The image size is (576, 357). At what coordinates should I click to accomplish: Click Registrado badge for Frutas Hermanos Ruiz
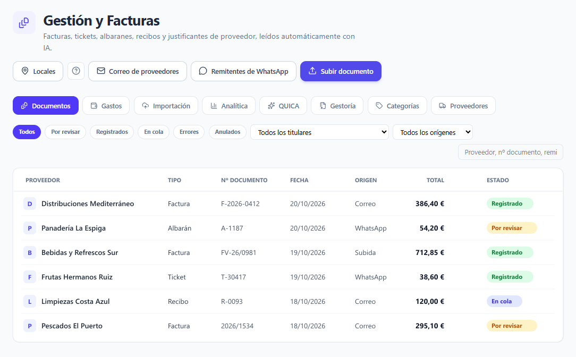click(510, 277)
